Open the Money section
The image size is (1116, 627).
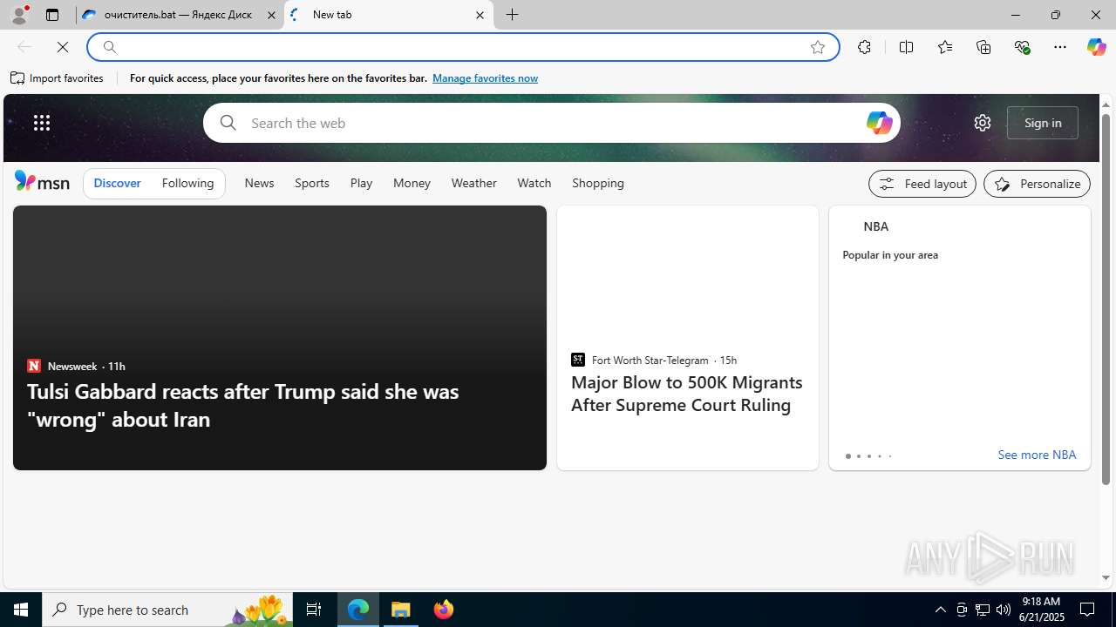coord(412,183)
